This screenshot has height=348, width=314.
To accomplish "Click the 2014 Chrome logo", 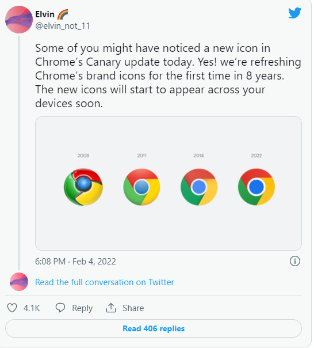I will [x=199, y=187].
